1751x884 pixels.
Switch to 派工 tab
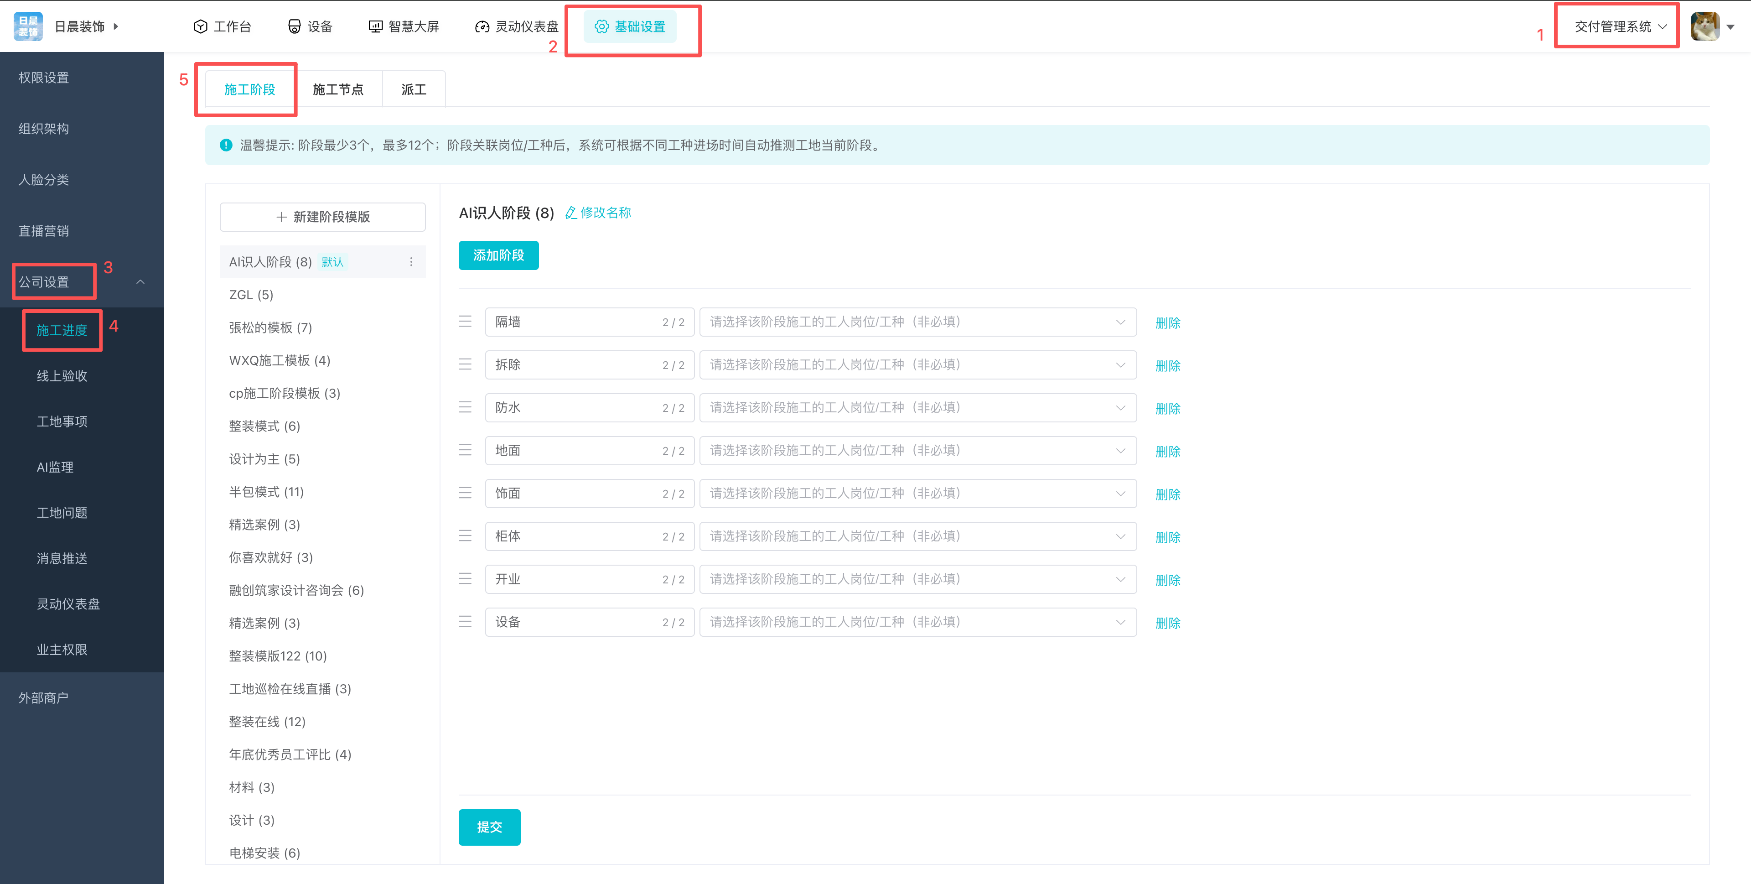coord(413,89)
